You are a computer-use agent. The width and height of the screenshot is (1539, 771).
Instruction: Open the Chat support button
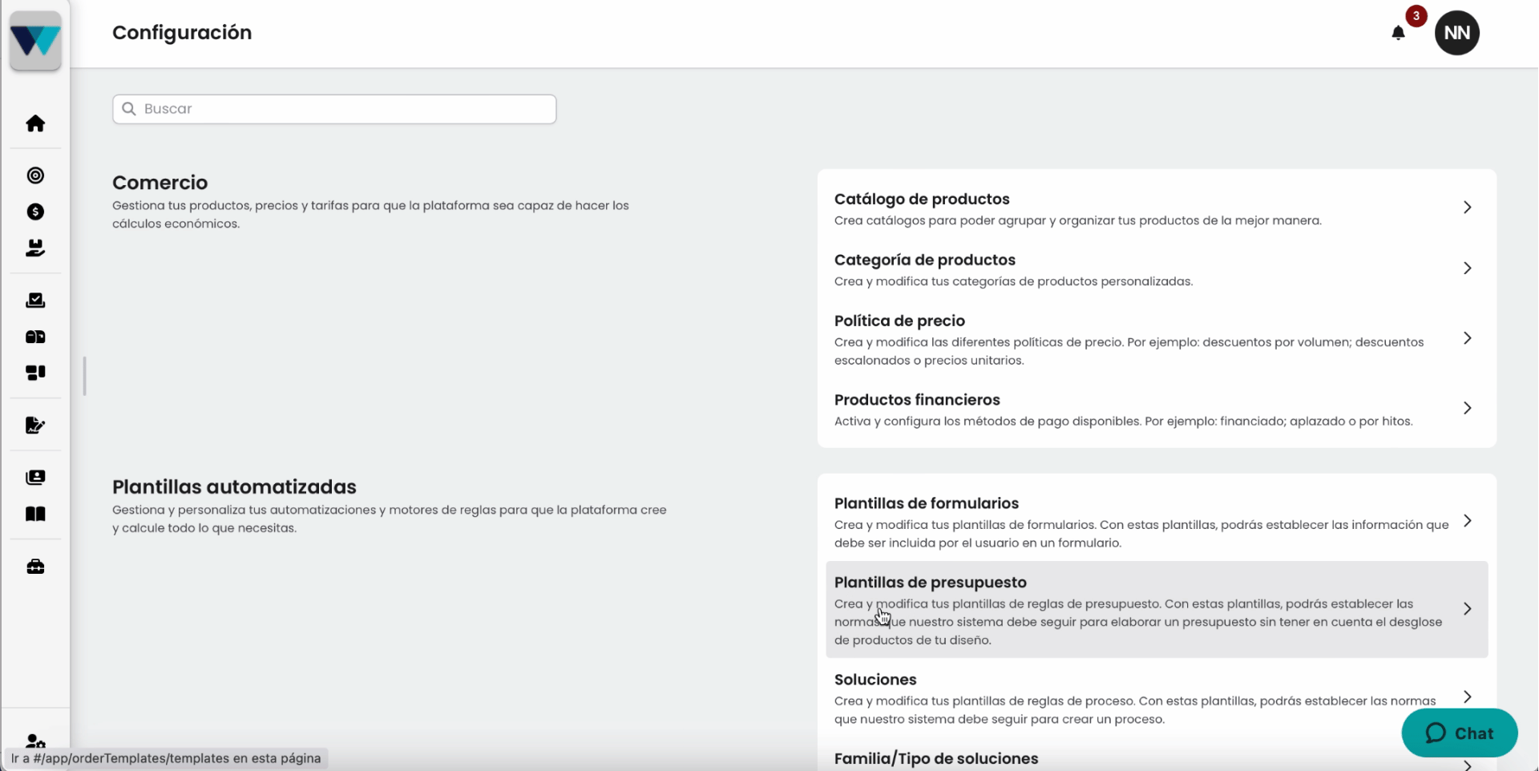click(x=1460, y=733)
